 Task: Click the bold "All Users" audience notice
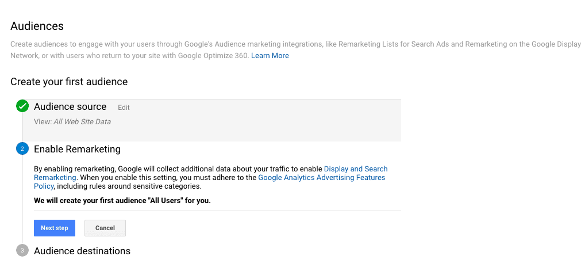(122, 201)
